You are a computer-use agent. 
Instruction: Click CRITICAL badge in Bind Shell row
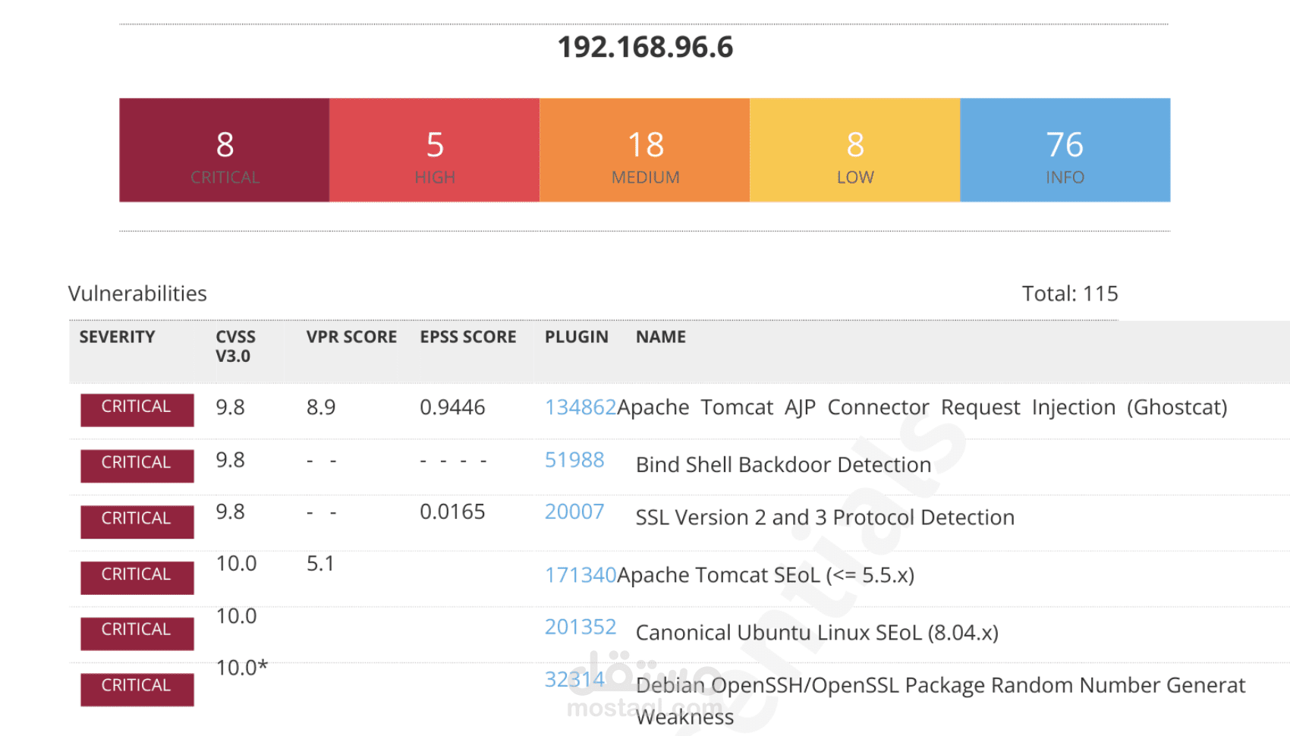(x=137, y=466)
